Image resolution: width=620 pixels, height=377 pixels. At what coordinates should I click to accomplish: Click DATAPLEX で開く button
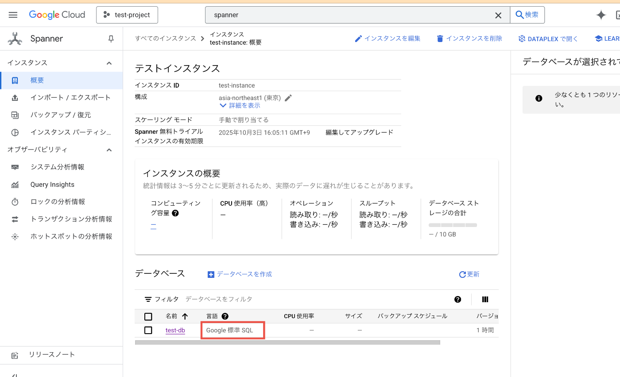click(548, 39)
